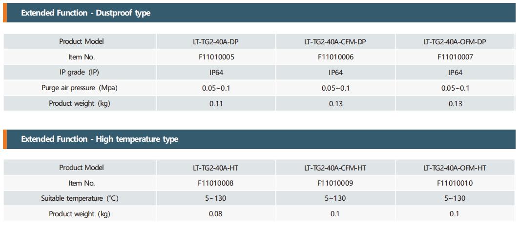Click item number F11010005

tap(215, 57)
